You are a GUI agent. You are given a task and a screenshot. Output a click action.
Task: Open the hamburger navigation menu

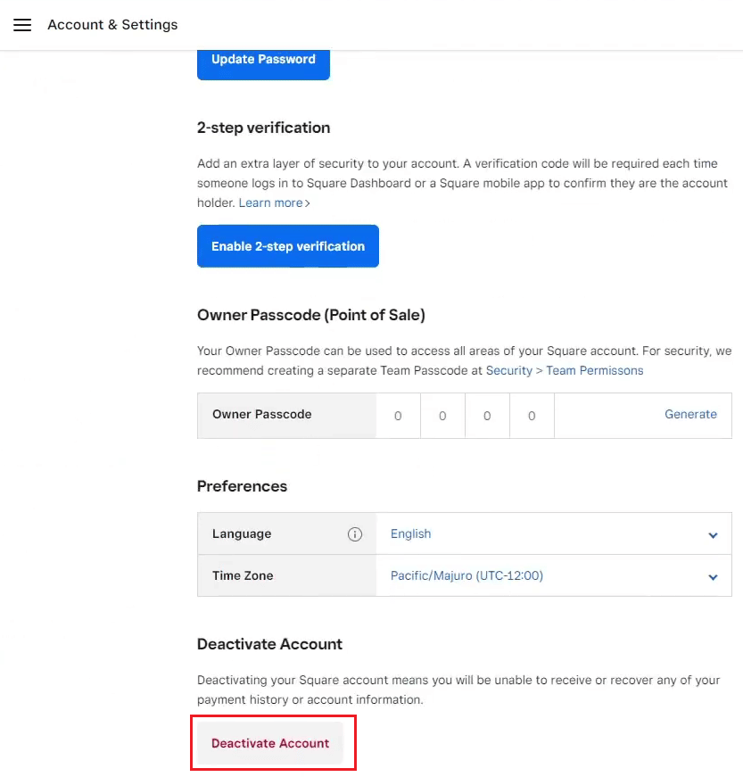(x=22, y=25)
